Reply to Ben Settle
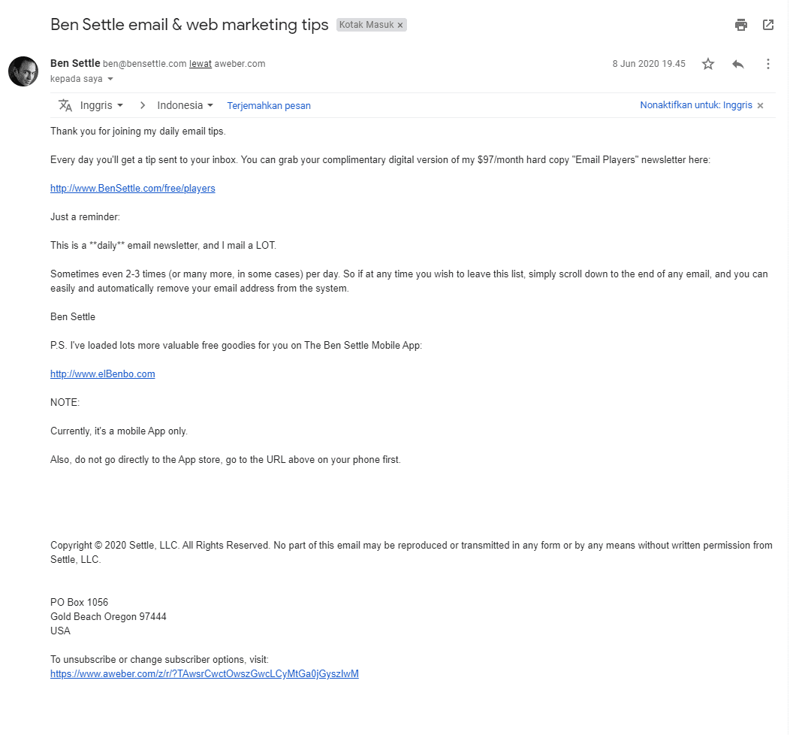 [x=737, y=64]
